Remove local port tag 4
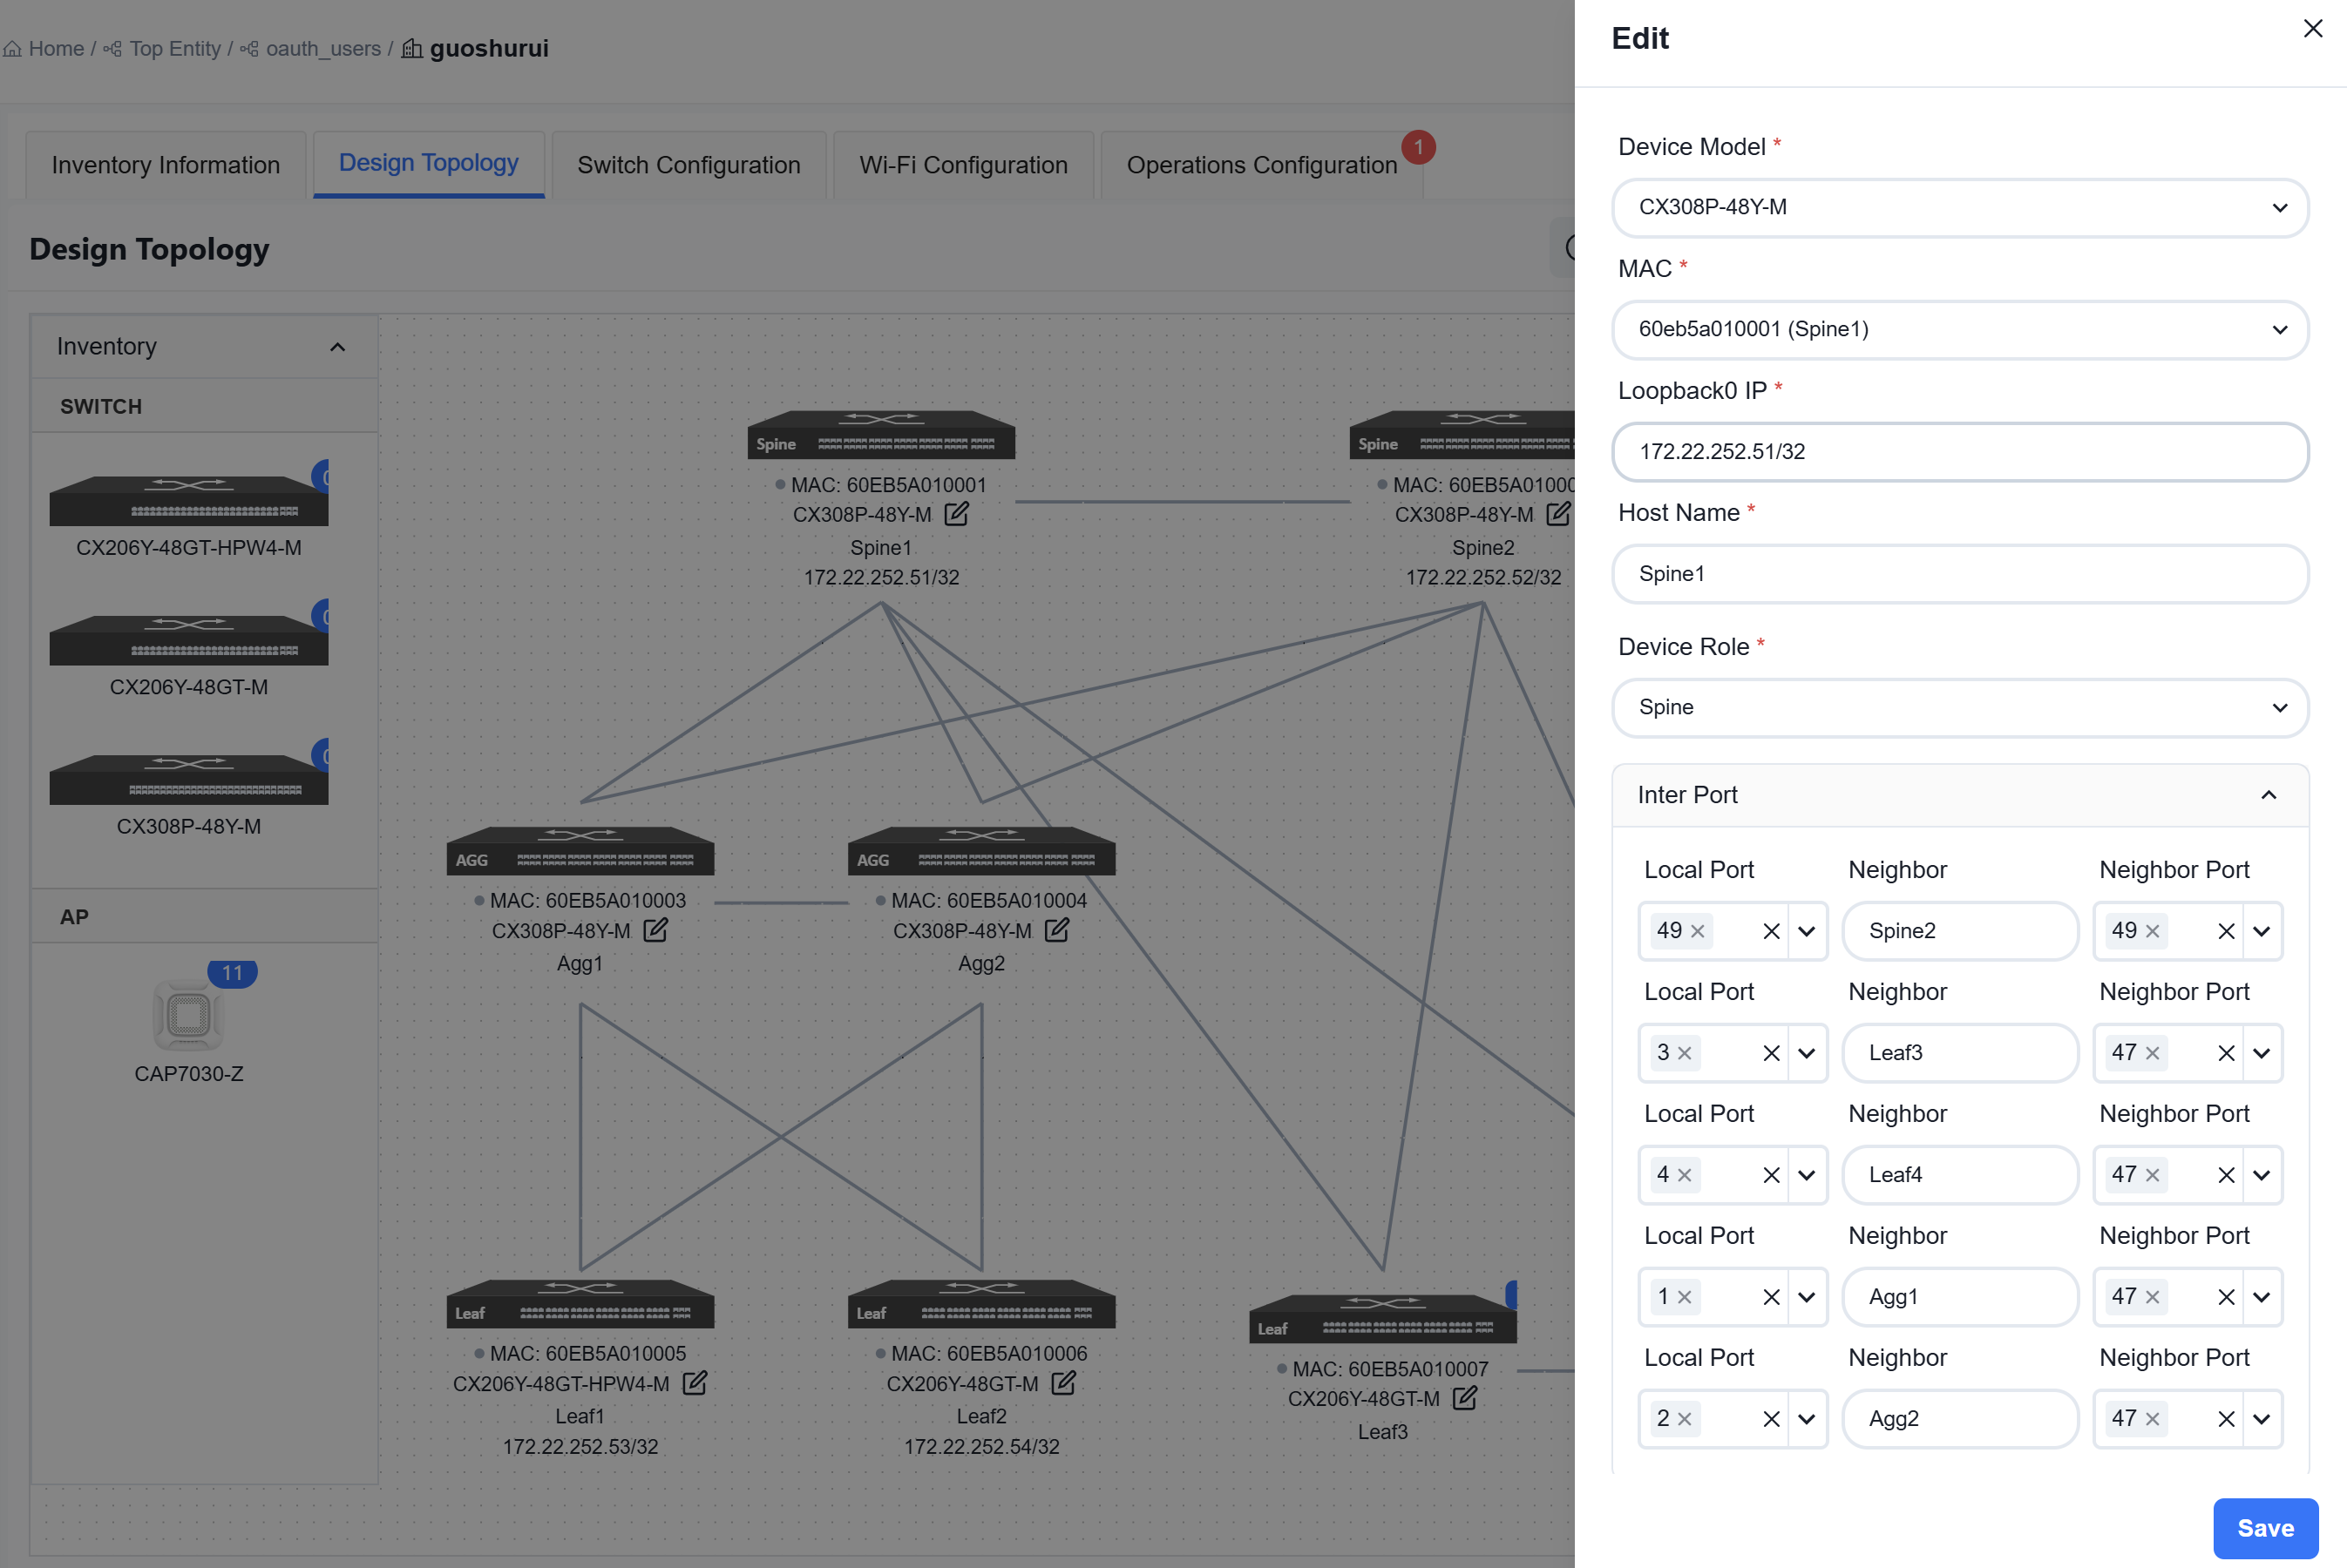This screenshot has width=2347, height=1568. pos(1684,1176)
